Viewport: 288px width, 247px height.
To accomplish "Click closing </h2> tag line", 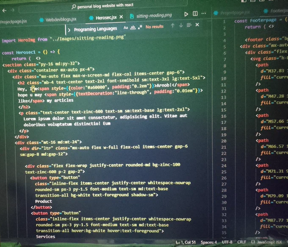I will point(24,107).
